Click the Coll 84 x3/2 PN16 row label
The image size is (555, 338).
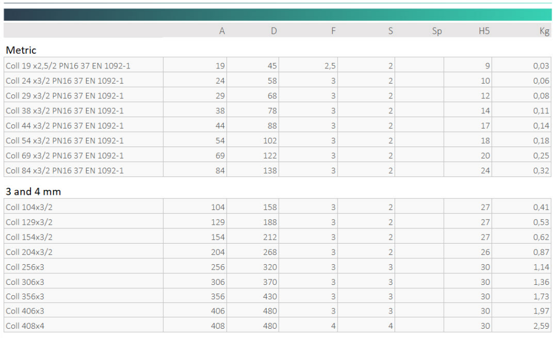click(64, 170)
